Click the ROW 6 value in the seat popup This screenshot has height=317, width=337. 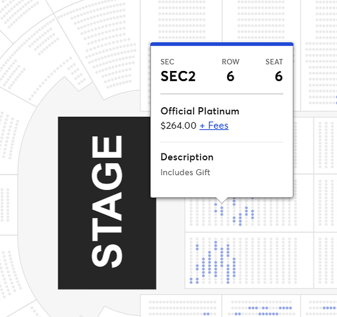(230, 76)
